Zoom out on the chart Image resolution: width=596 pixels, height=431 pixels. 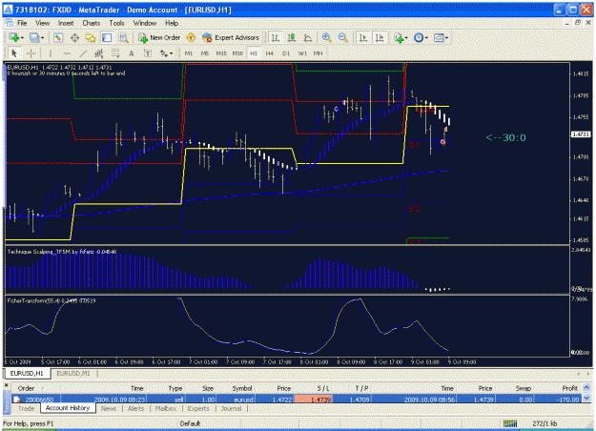pyautogui.click(x=343, y=37)
